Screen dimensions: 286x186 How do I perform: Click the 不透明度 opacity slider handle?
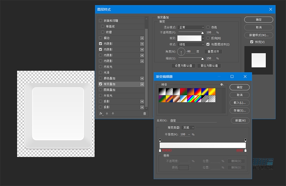(x=203, y=33)
